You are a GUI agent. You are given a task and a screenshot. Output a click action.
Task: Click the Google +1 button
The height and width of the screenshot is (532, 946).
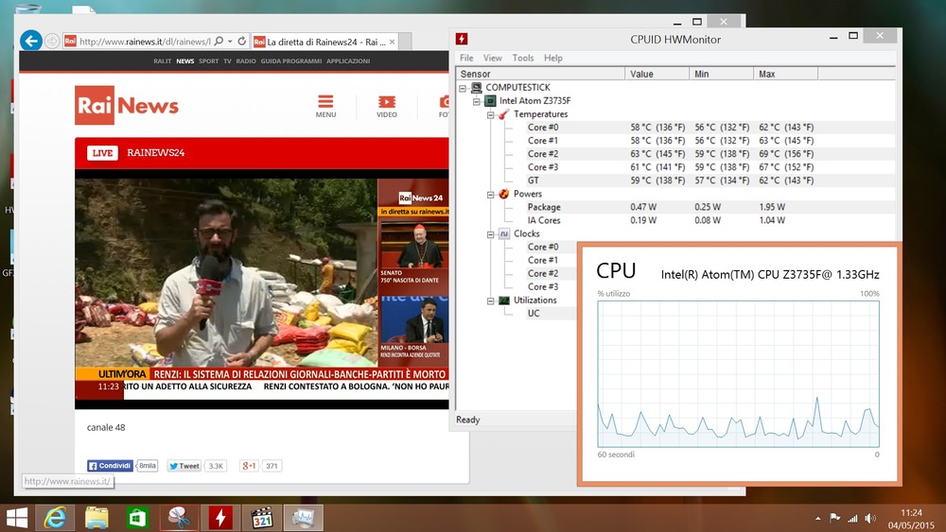tap(249, 466)
